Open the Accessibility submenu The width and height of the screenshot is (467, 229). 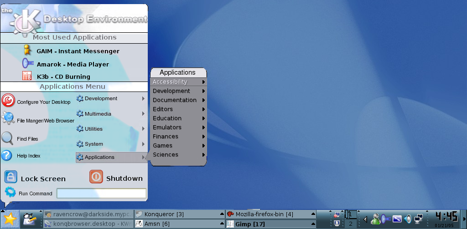[x=179, y=81]
